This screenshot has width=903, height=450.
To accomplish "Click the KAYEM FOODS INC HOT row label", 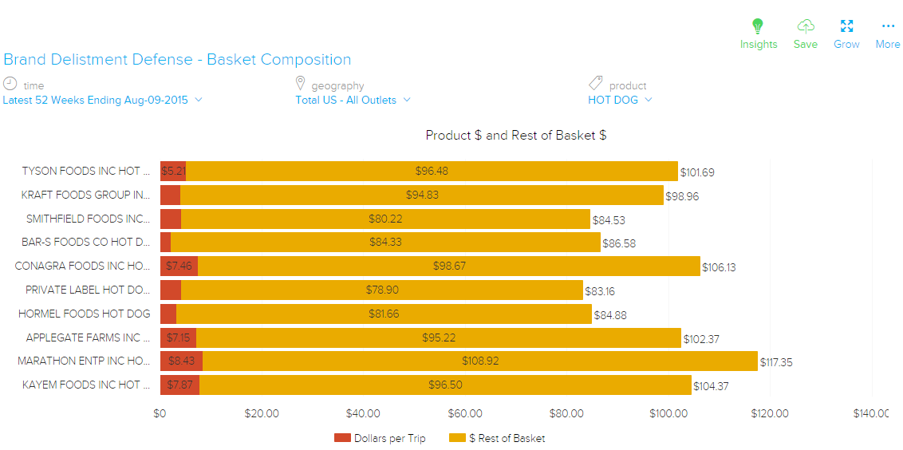I will pos(85,385).
